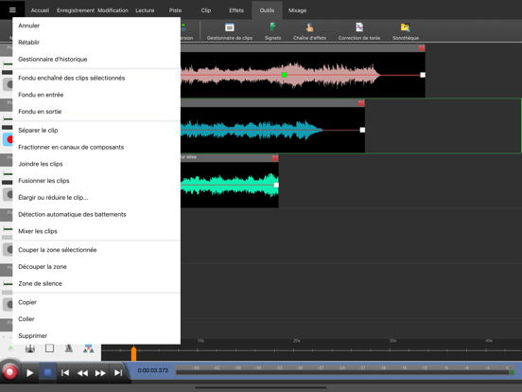522x392 pixels.
Task: Choose Supprimer from the menu
Action: click(96, 336)
